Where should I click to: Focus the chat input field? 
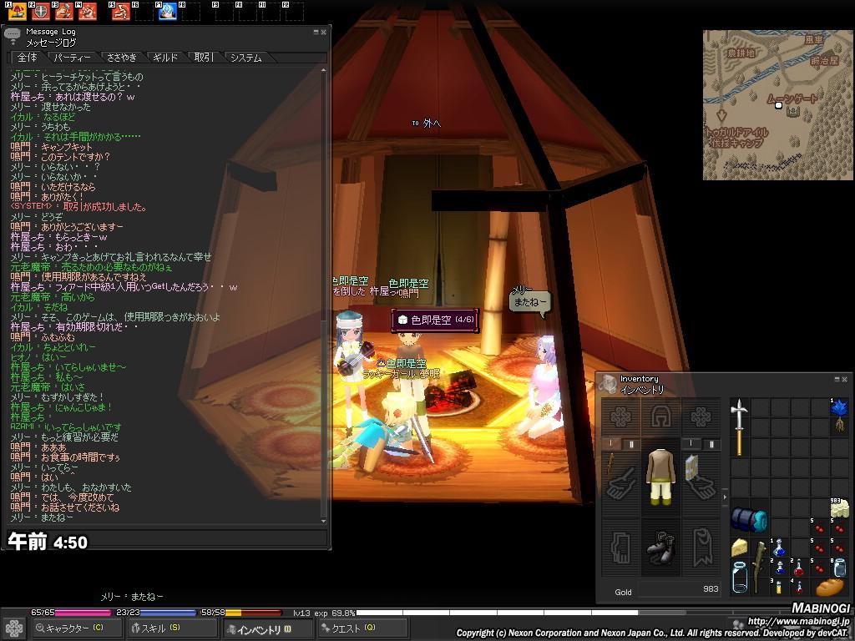tap(166, 539)
